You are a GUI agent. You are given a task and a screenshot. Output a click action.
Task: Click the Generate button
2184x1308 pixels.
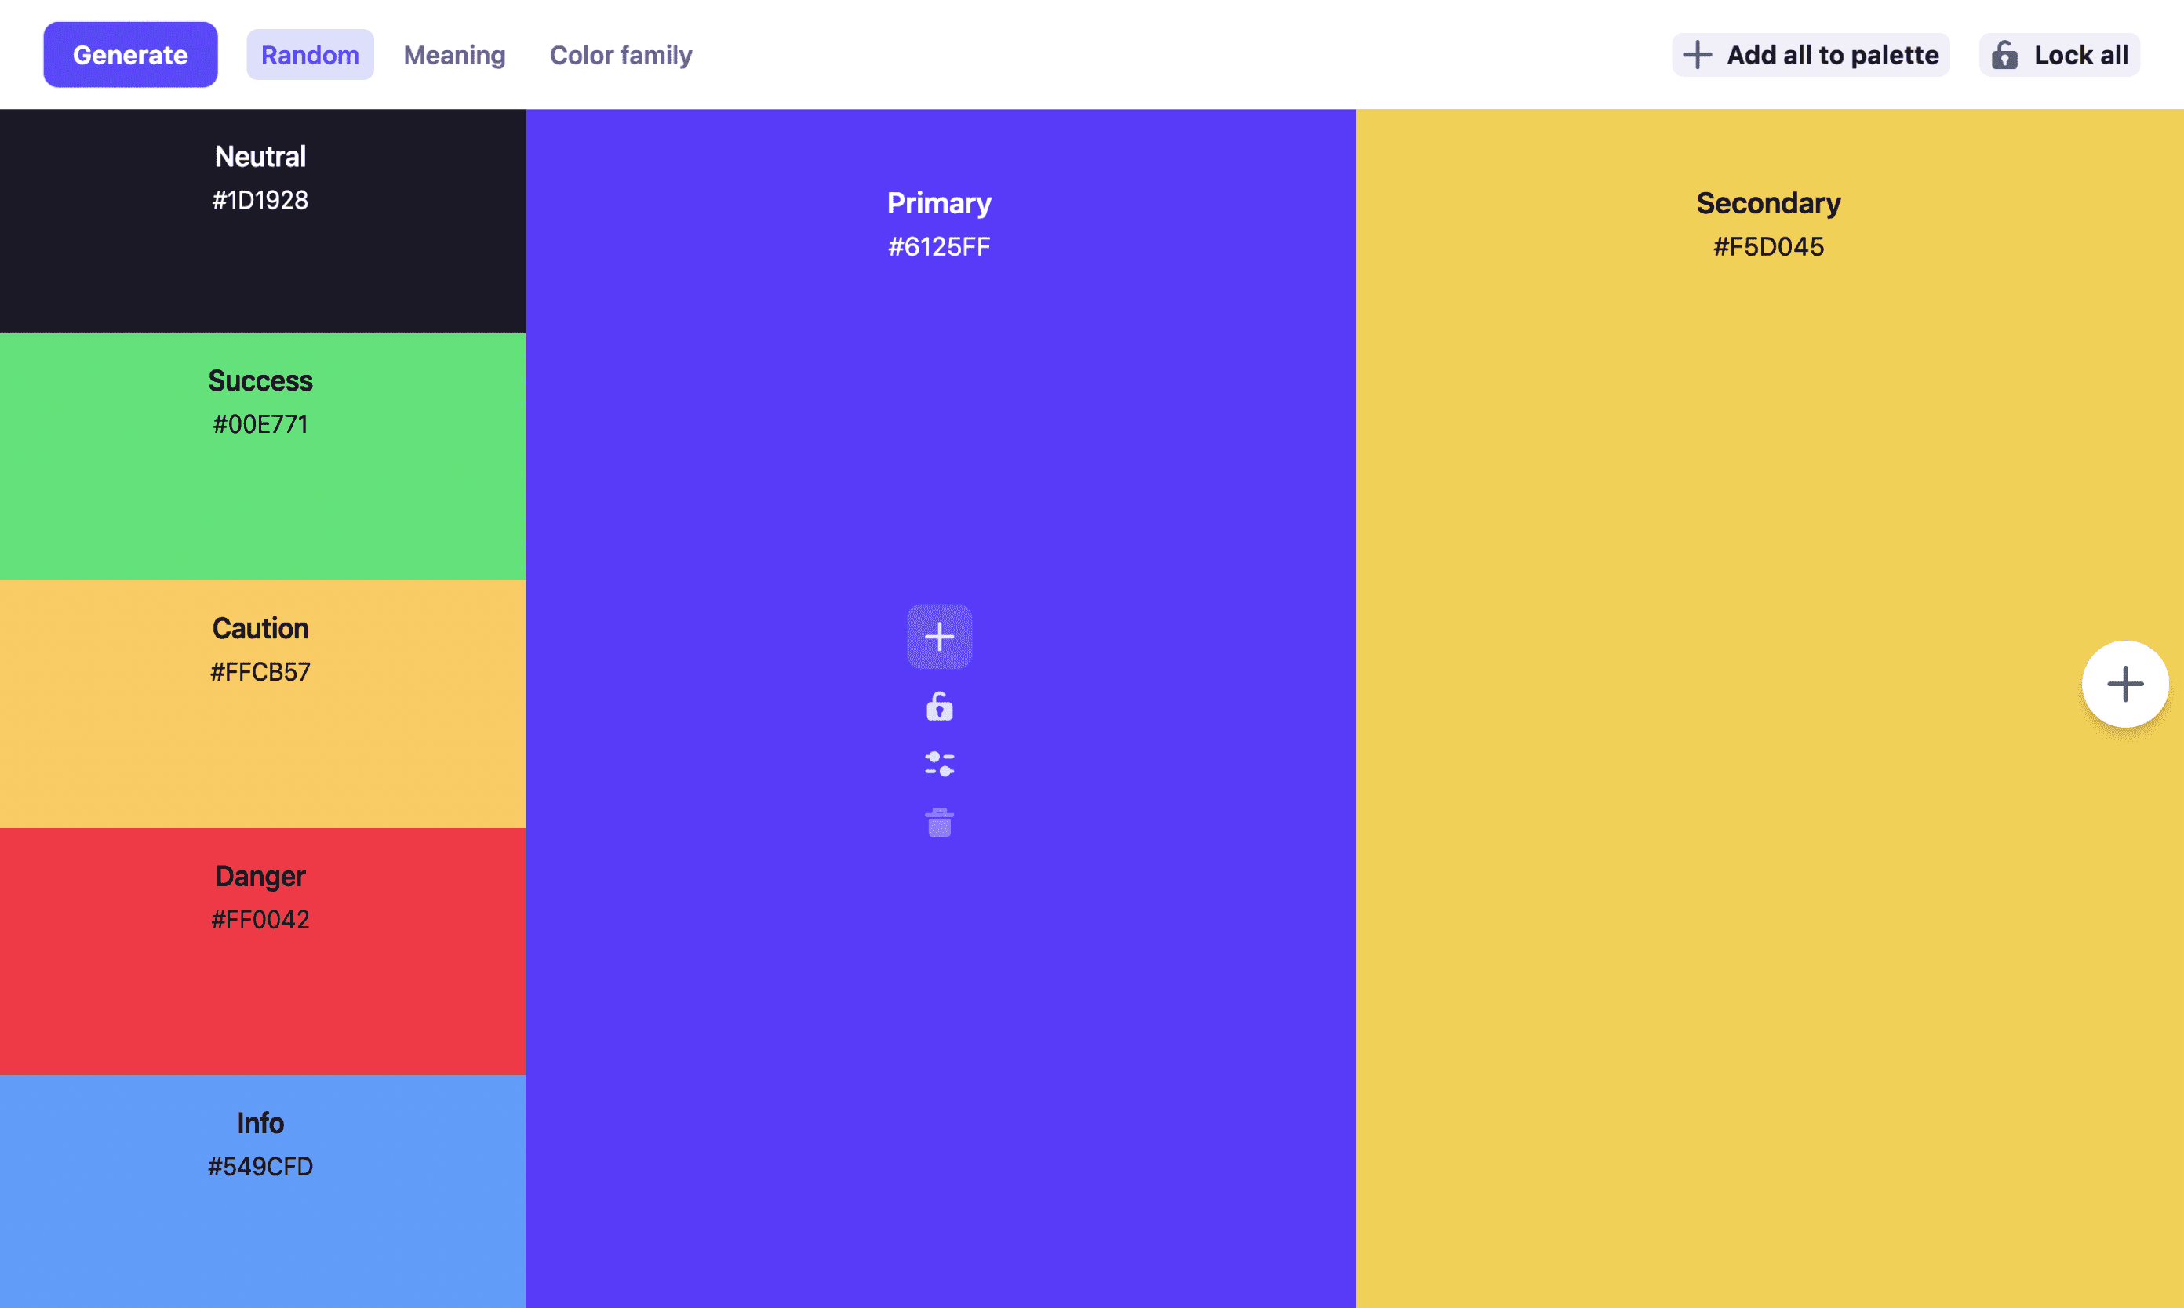coord(129,54)
